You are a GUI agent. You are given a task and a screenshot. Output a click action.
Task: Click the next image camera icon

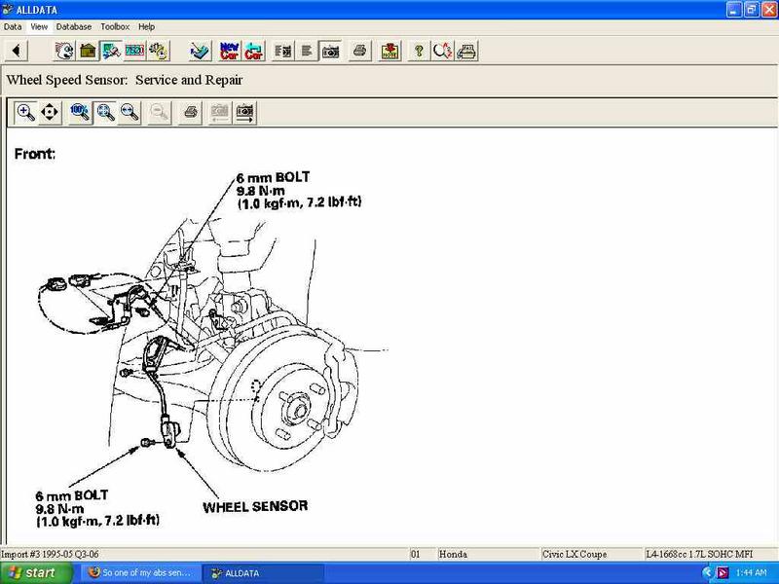coord(245,113)
